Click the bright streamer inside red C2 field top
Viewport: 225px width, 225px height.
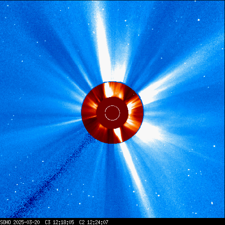(x=108, y=90)
